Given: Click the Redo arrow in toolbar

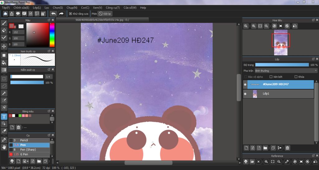Looking at the screenshot, I should coord(61,14).
